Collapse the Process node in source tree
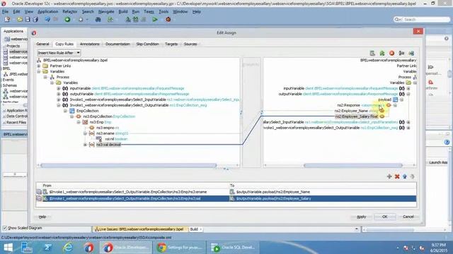453x254 pixels. click(45, 77)
